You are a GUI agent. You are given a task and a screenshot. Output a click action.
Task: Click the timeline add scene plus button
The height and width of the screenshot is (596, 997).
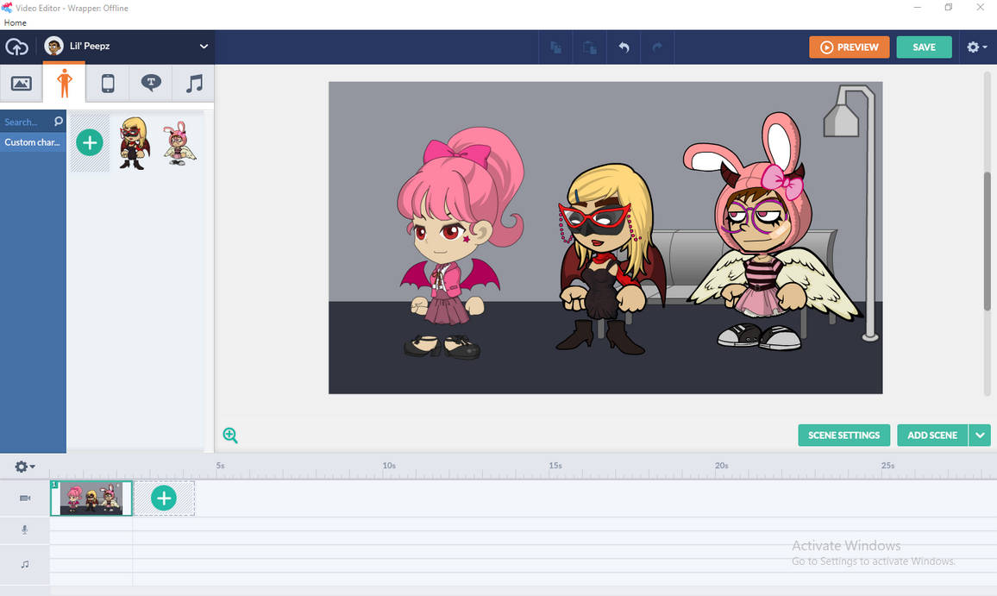coord(163,498)
